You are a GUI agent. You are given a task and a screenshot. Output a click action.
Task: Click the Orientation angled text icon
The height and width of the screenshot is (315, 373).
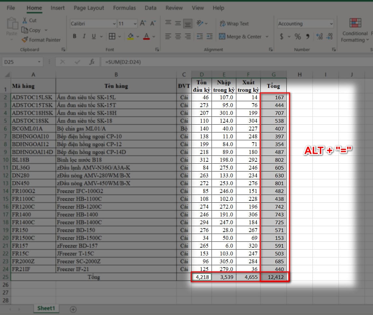coord(200,23)
